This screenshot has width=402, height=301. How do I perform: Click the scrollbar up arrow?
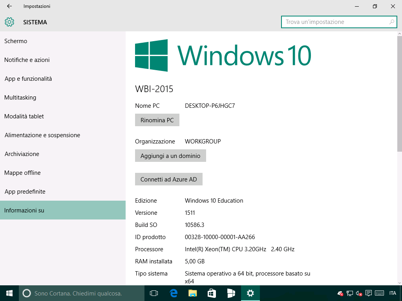399,34
